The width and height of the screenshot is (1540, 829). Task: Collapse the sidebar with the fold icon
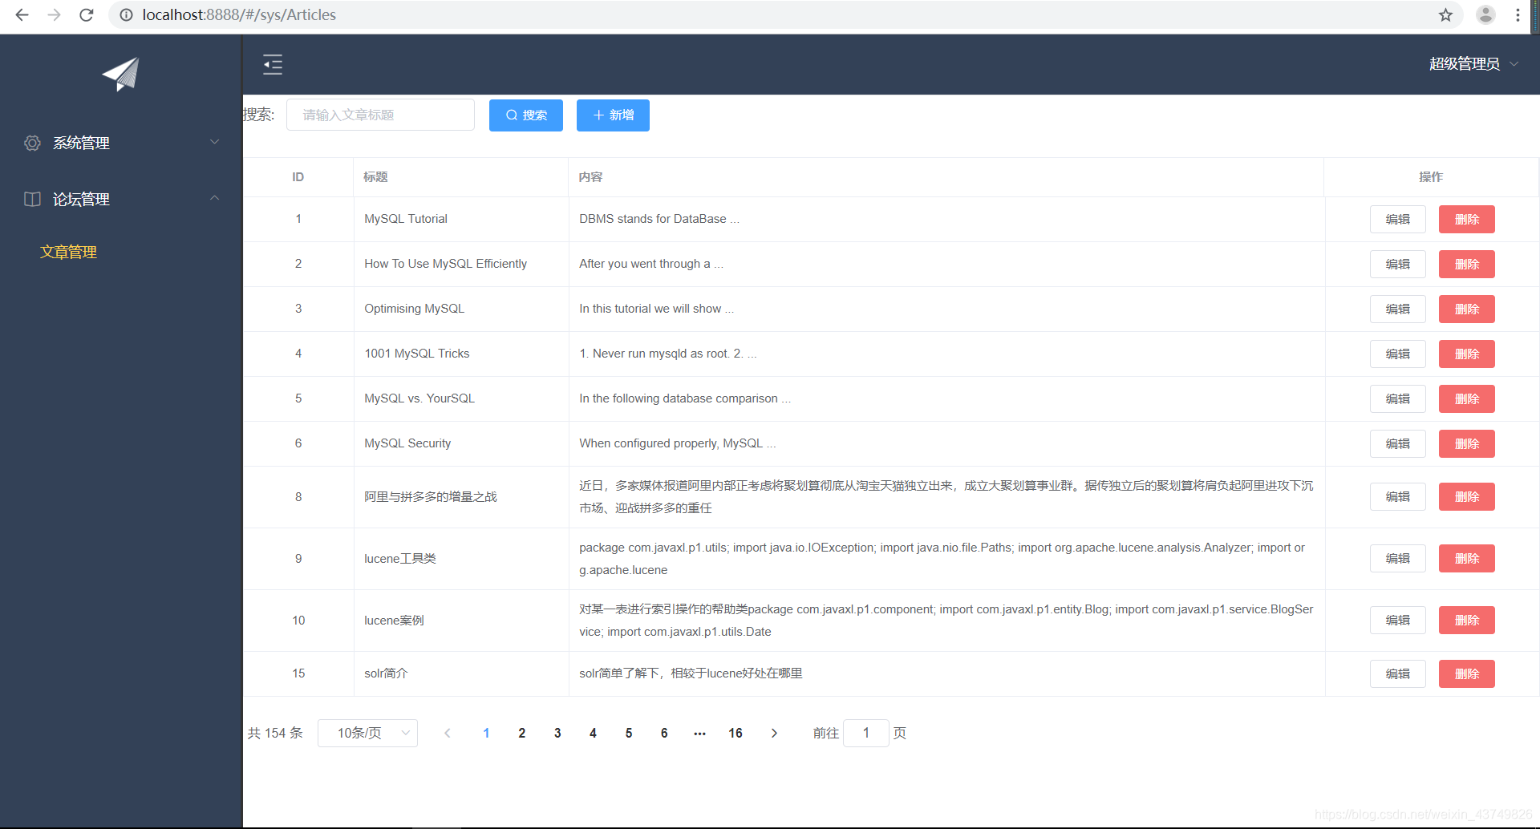tap(273, 64)
